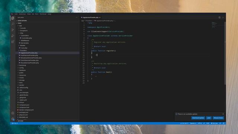Screen dimensions: 238x134
Task: Open EventServiceProvider.php in the explorer
Action: pyautogui.click(x=30, y=60)
